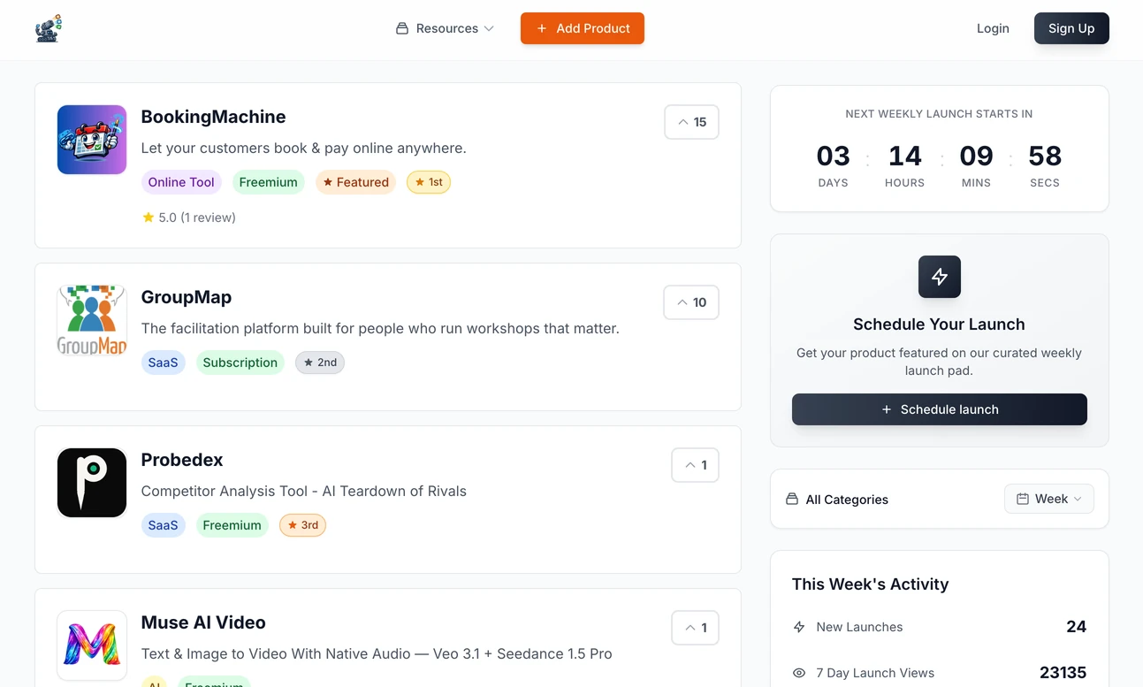Click the Featured badge
The image size is (1143, 687).
(355, 182)
